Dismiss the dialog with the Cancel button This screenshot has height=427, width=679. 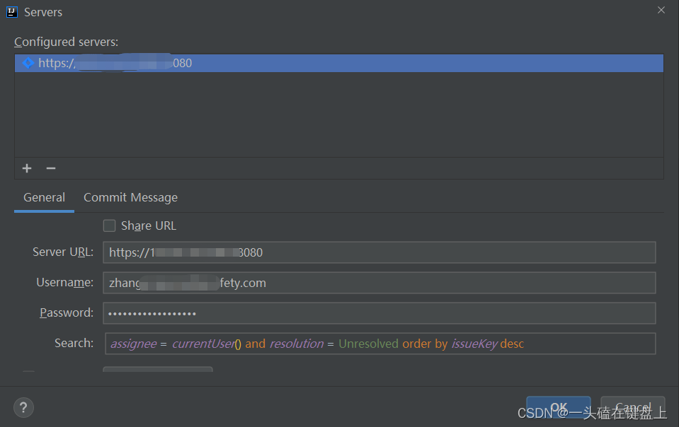(x=632, y=407)
